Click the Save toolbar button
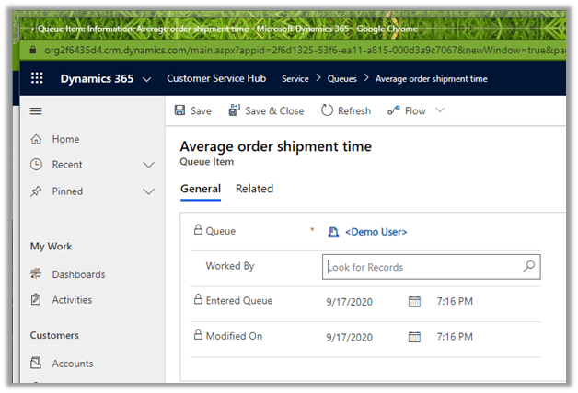 (x=193, y=110)
